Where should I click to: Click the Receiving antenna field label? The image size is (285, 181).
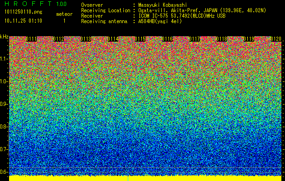(x=104, y=21)
